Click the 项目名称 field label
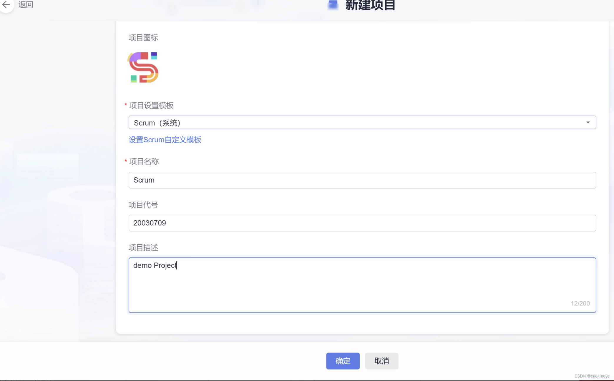This screenshot has width=614, height=381. [x=144, y=161]
